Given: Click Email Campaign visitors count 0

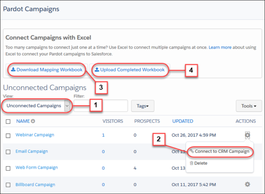Looking at the screenshot, I should [103, 152].
